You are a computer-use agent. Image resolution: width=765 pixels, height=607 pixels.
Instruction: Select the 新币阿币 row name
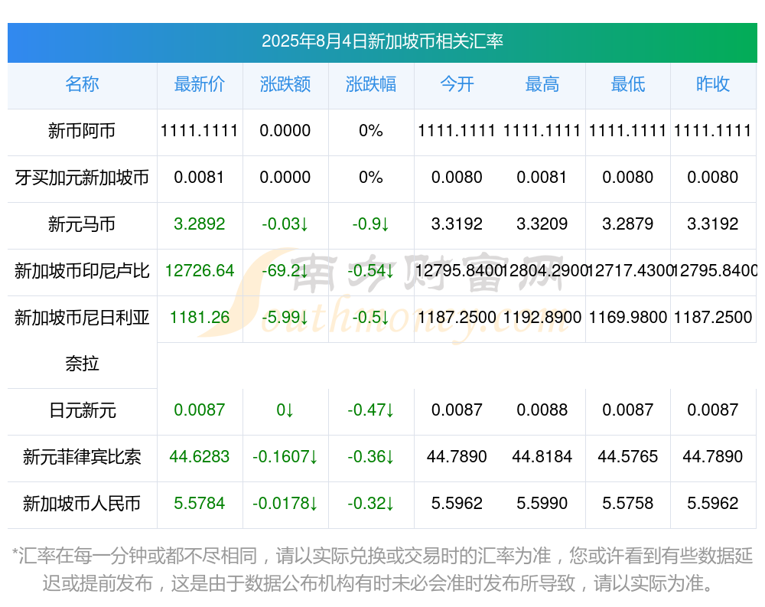pyautogui.click(x=82, y=131)
